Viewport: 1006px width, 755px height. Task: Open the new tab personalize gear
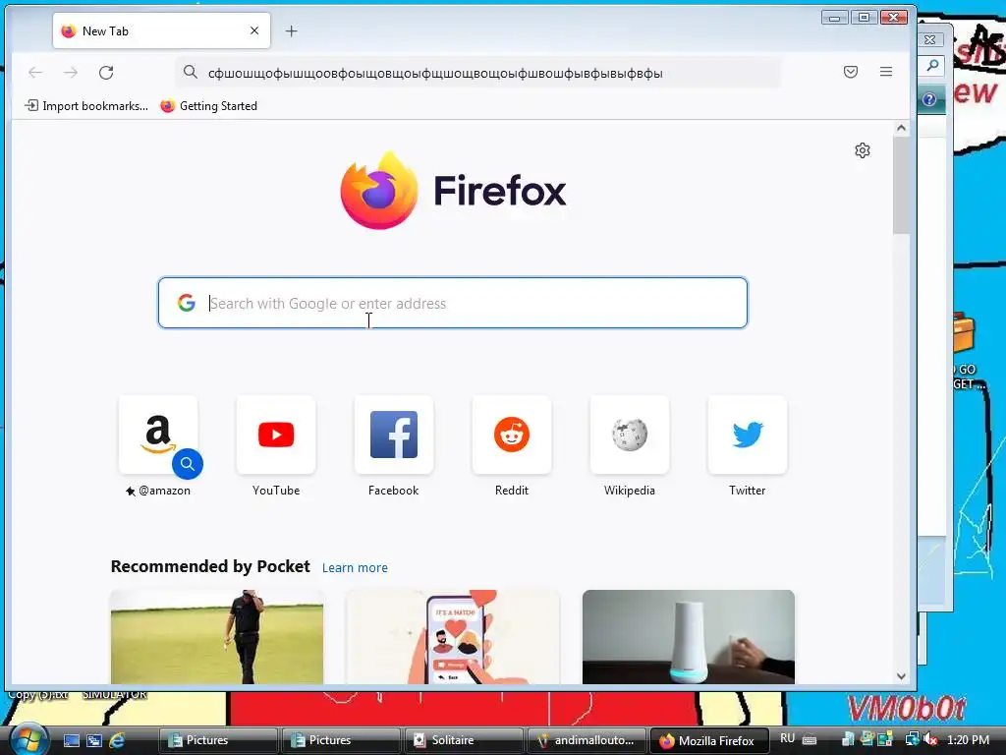pos(863,150)
